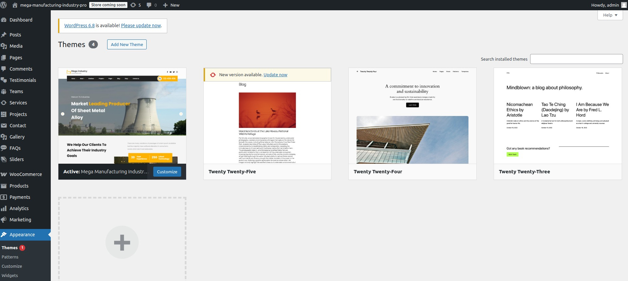
Task: Focus the Search installed themes field
Action: coord(576,59)
